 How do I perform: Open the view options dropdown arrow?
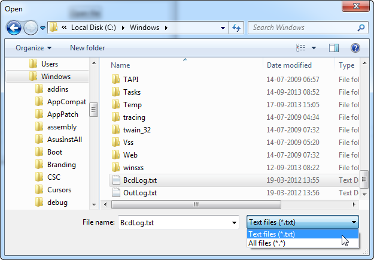pos(314,47)
